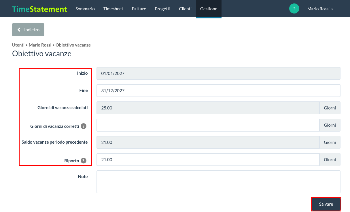
Task: Navigate to Fatture
Action: tap(139, 9)
